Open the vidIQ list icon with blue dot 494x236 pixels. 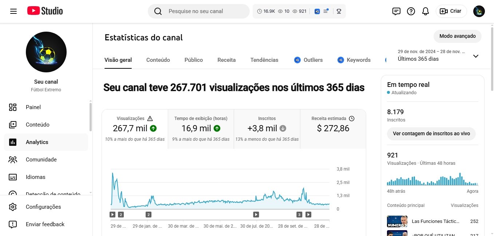326,11
